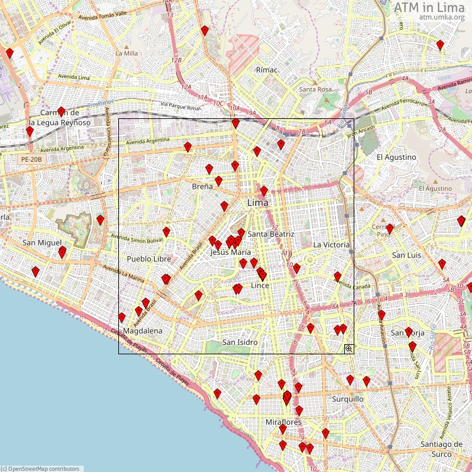Click the Surquillo district label
The height and width of the screenshot is (472, 472).
(x=347, y=399)
